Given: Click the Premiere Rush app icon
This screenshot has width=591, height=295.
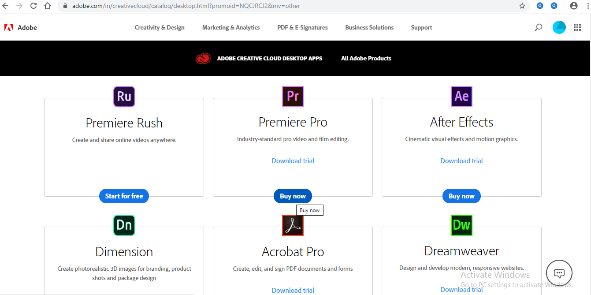Looking at the screenshot, I should tap(124, 97).
